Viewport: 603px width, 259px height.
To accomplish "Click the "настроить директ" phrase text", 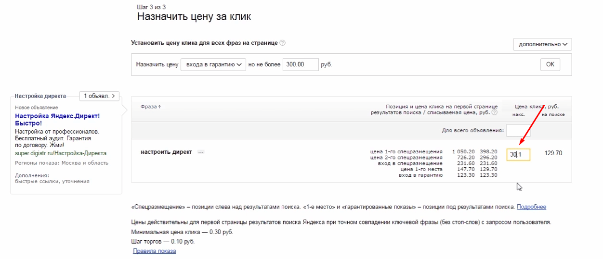I will 166,152.
